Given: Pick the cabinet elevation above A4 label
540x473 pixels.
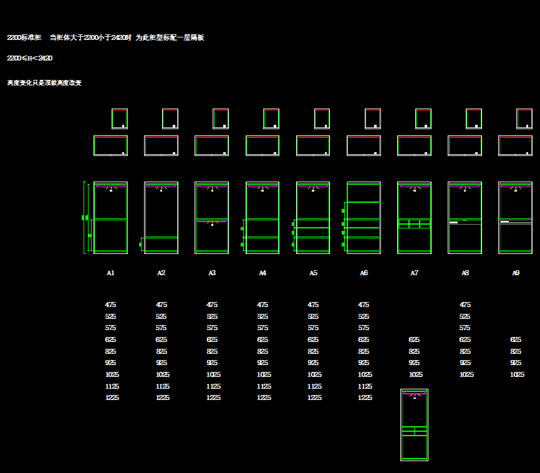Looking at the screenshot, I should (263, 218).
